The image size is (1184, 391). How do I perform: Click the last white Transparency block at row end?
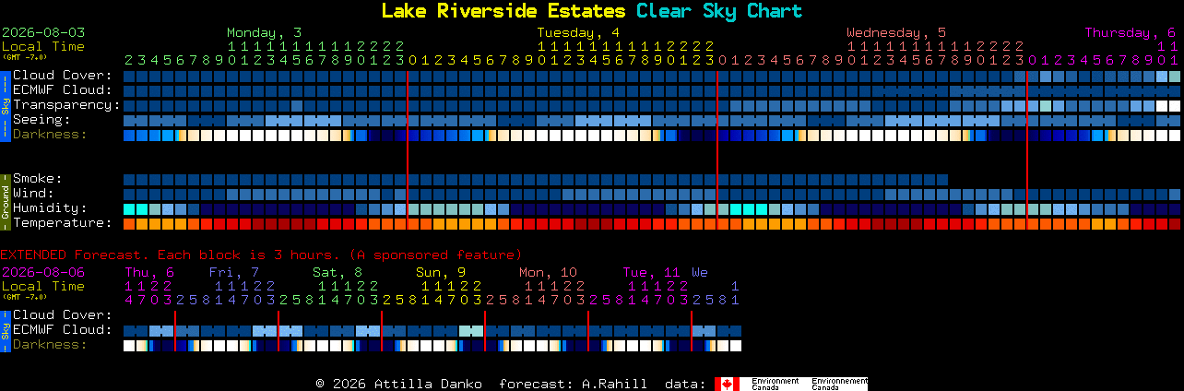(1174, 106)
